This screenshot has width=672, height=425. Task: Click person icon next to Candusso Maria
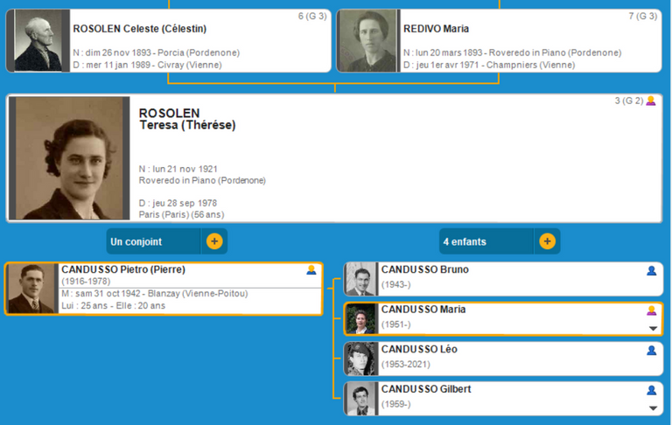point(651,310)
